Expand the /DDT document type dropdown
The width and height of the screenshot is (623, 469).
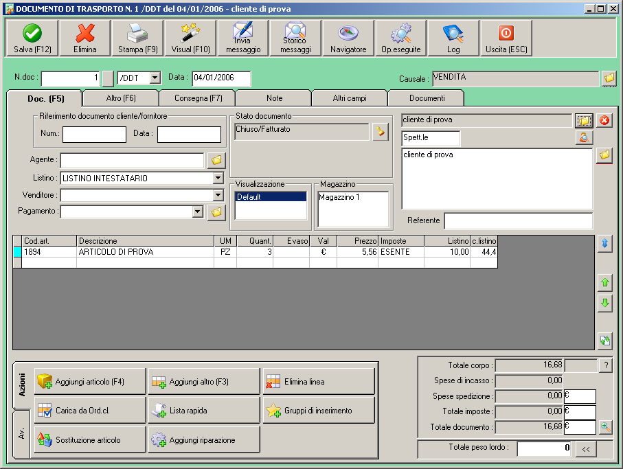click(155, 78)
